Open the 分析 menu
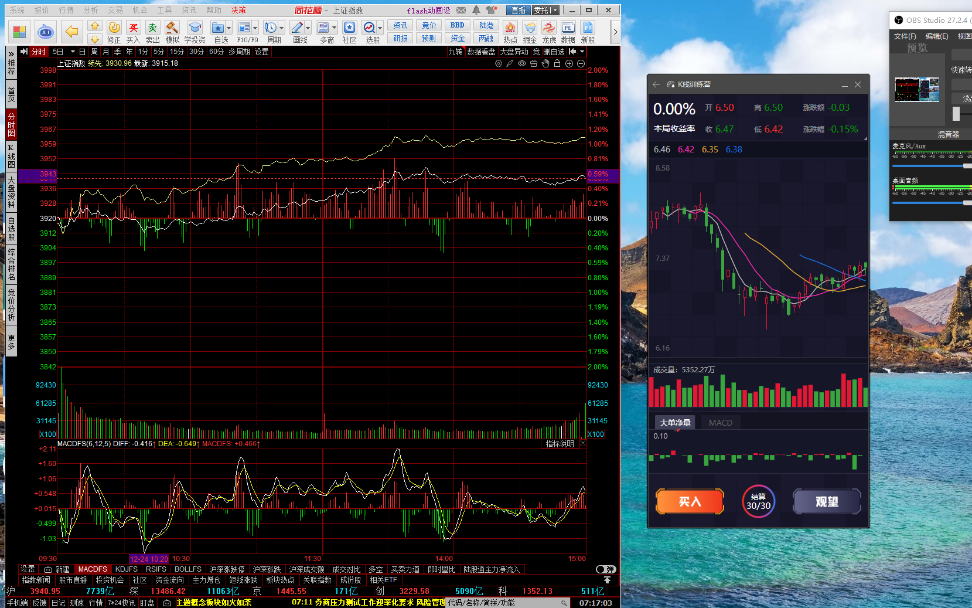This screenshot has width=972, height=608. pyautogui.click(x=91, y=10)
